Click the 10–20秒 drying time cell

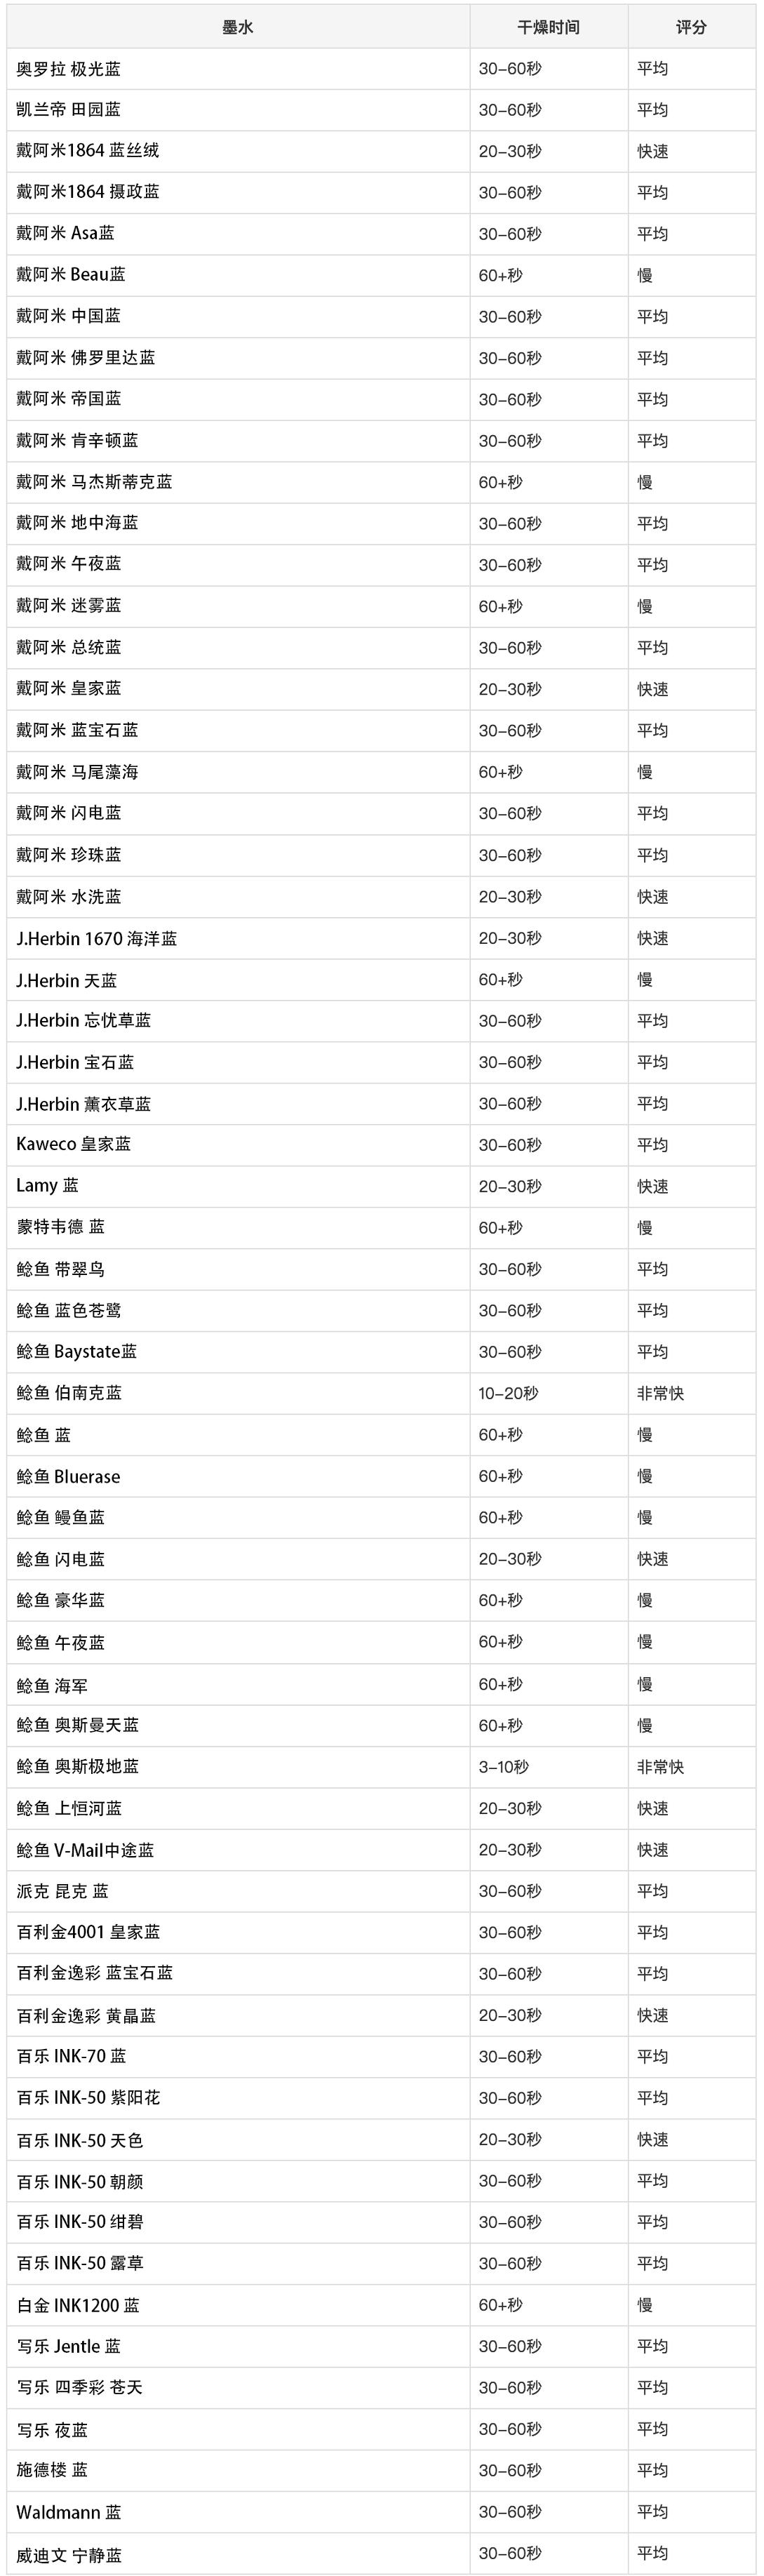pyautogui.click(x=508, y=1393)
